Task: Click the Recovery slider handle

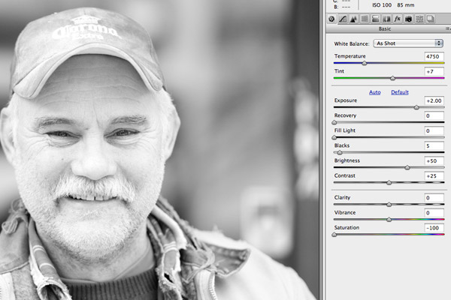Action: pyautogui.click(x=334, y=122)
